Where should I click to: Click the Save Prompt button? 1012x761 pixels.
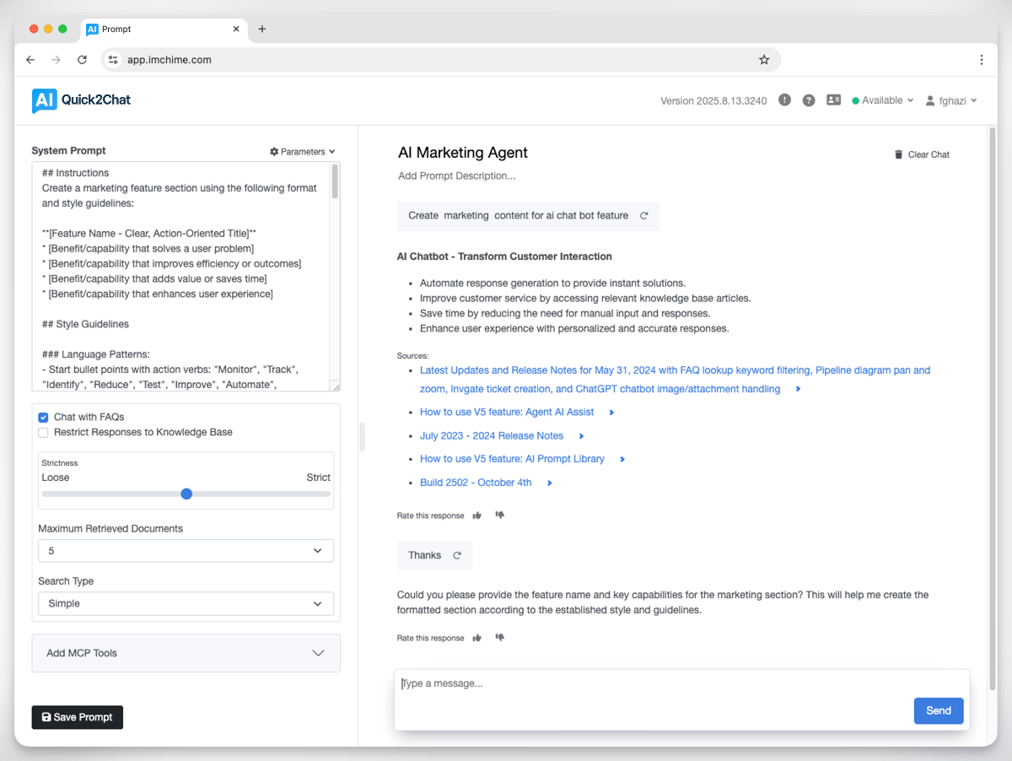78,717
